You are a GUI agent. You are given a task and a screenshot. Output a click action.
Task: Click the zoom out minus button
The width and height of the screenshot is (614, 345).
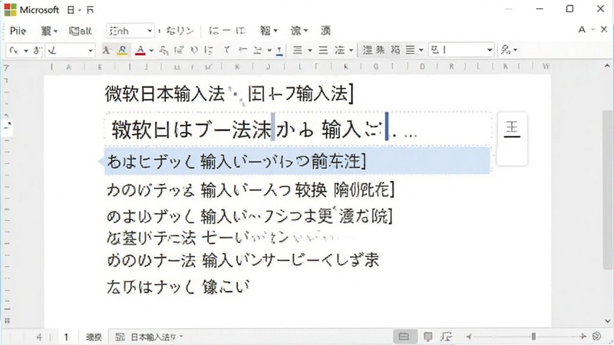[x=469, y=337]
